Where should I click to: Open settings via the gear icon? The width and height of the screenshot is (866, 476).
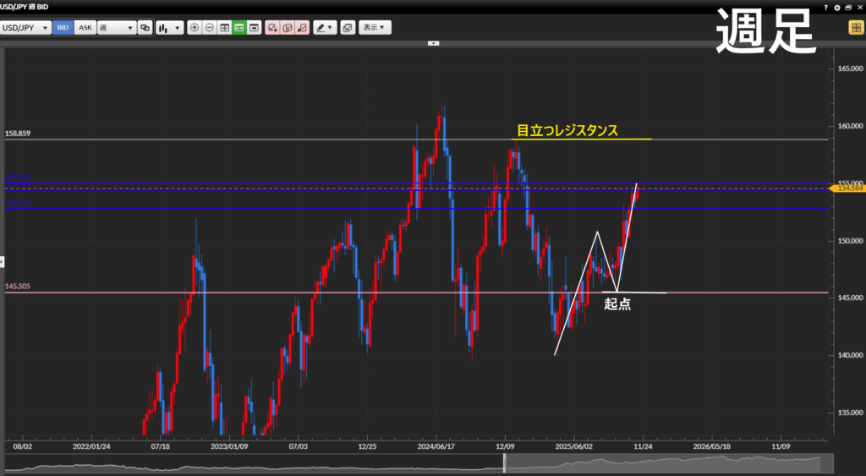[x=837, y=7]
